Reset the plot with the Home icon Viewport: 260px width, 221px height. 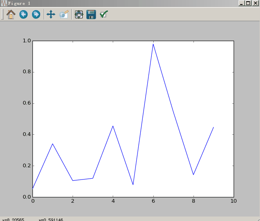[x=11, y=15]
